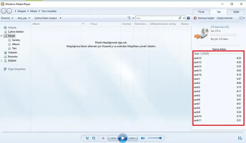Select sarki11 in the burn list
This screenshot has height=143, width=246.
click(x=218, y=120)
